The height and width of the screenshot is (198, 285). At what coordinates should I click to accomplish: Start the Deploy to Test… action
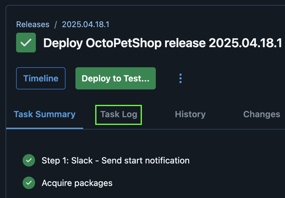pos(116,78)
